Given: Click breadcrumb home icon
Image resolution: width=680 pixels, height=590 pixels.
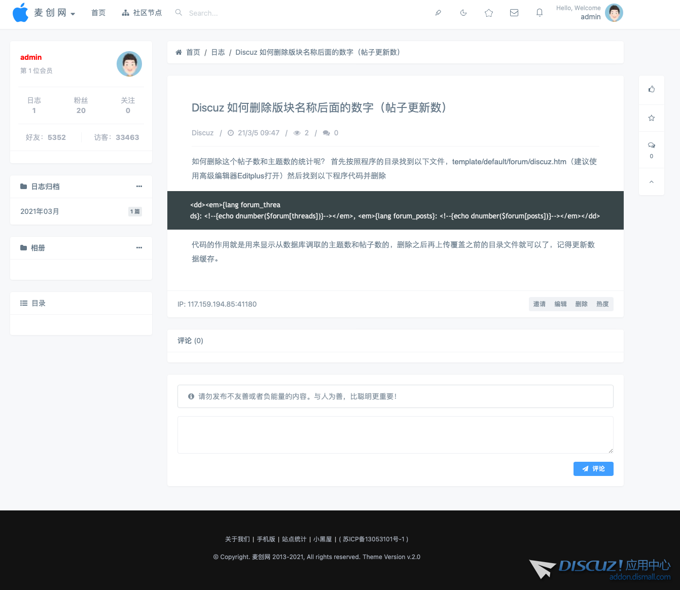Looking at the screenshot, I should click(x=178, y=52).
